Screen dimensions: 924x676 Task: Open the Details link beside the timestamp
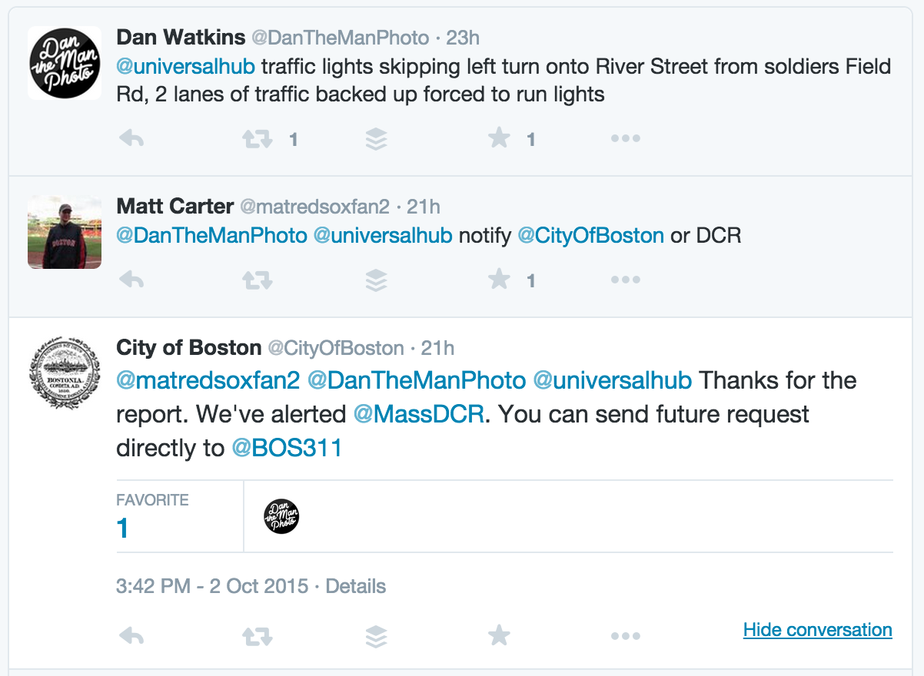(356, 587)
